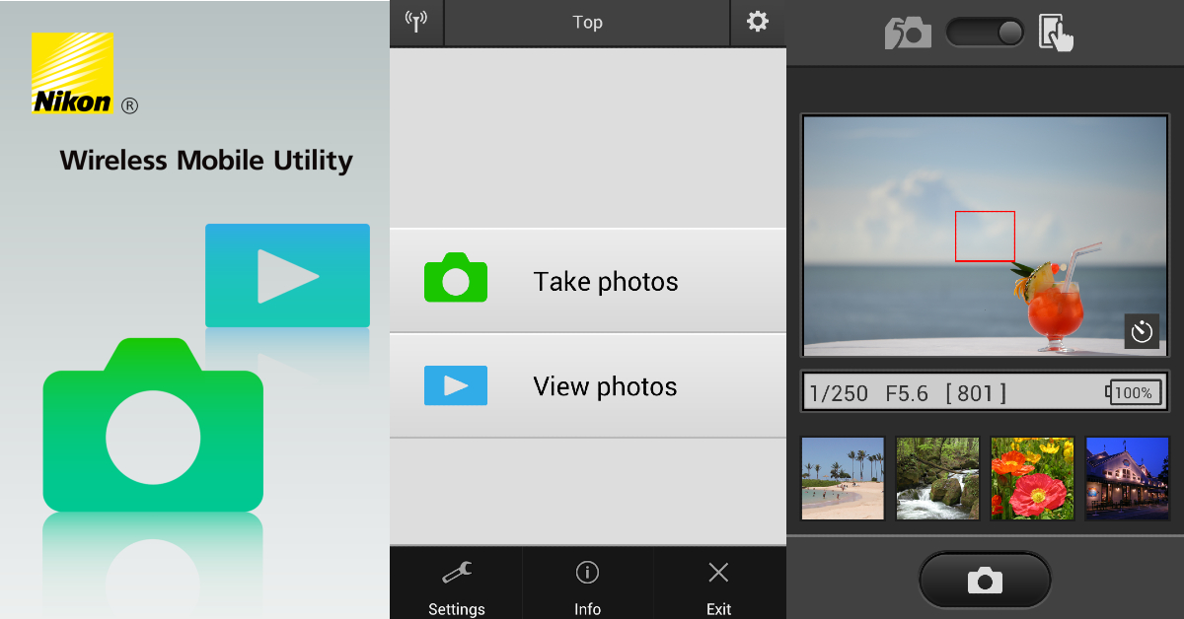Tap the 1/250 shutter speed value

click(839, 393)
